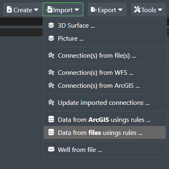
Task: Click the database icon beside Data from ArcGIS
Action: (x=51, y=119)
